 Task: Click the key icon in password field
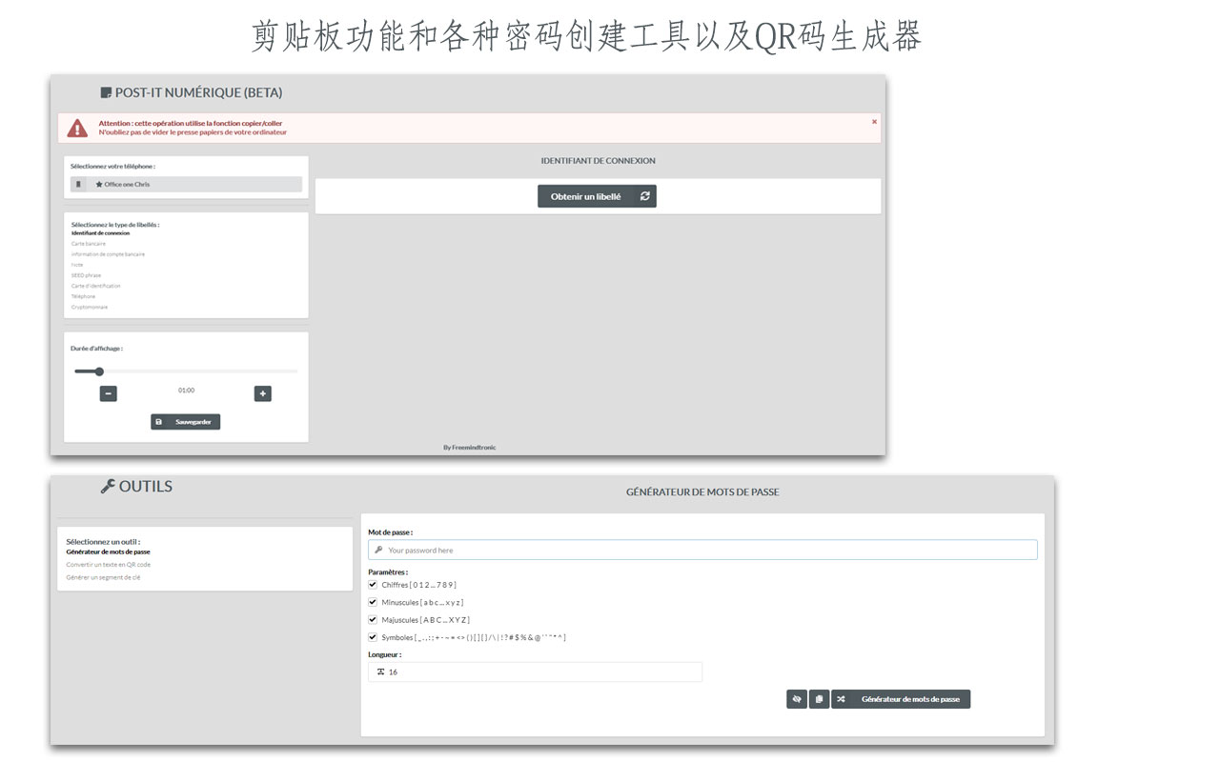pos(380,549)
